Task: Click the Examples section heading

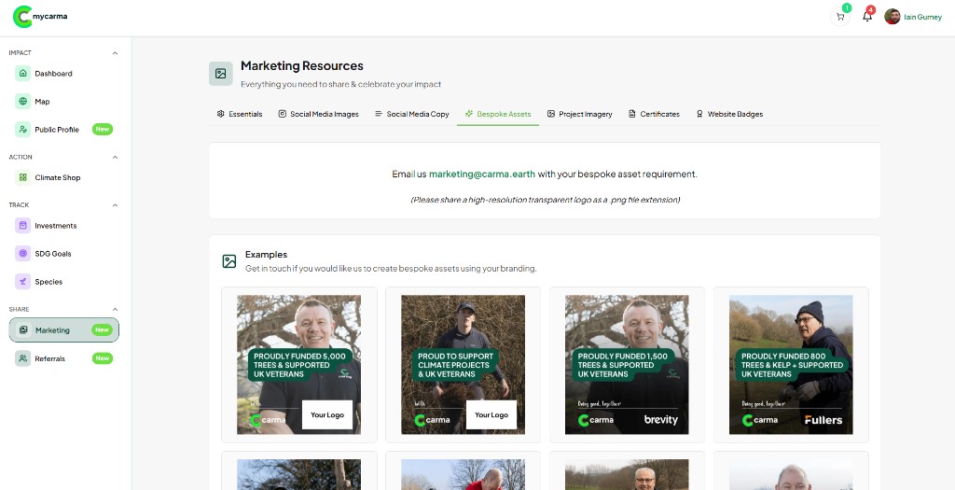Action: tap(266, 255)
